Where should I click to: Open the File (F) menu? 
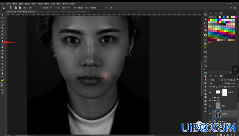(8, 4)
